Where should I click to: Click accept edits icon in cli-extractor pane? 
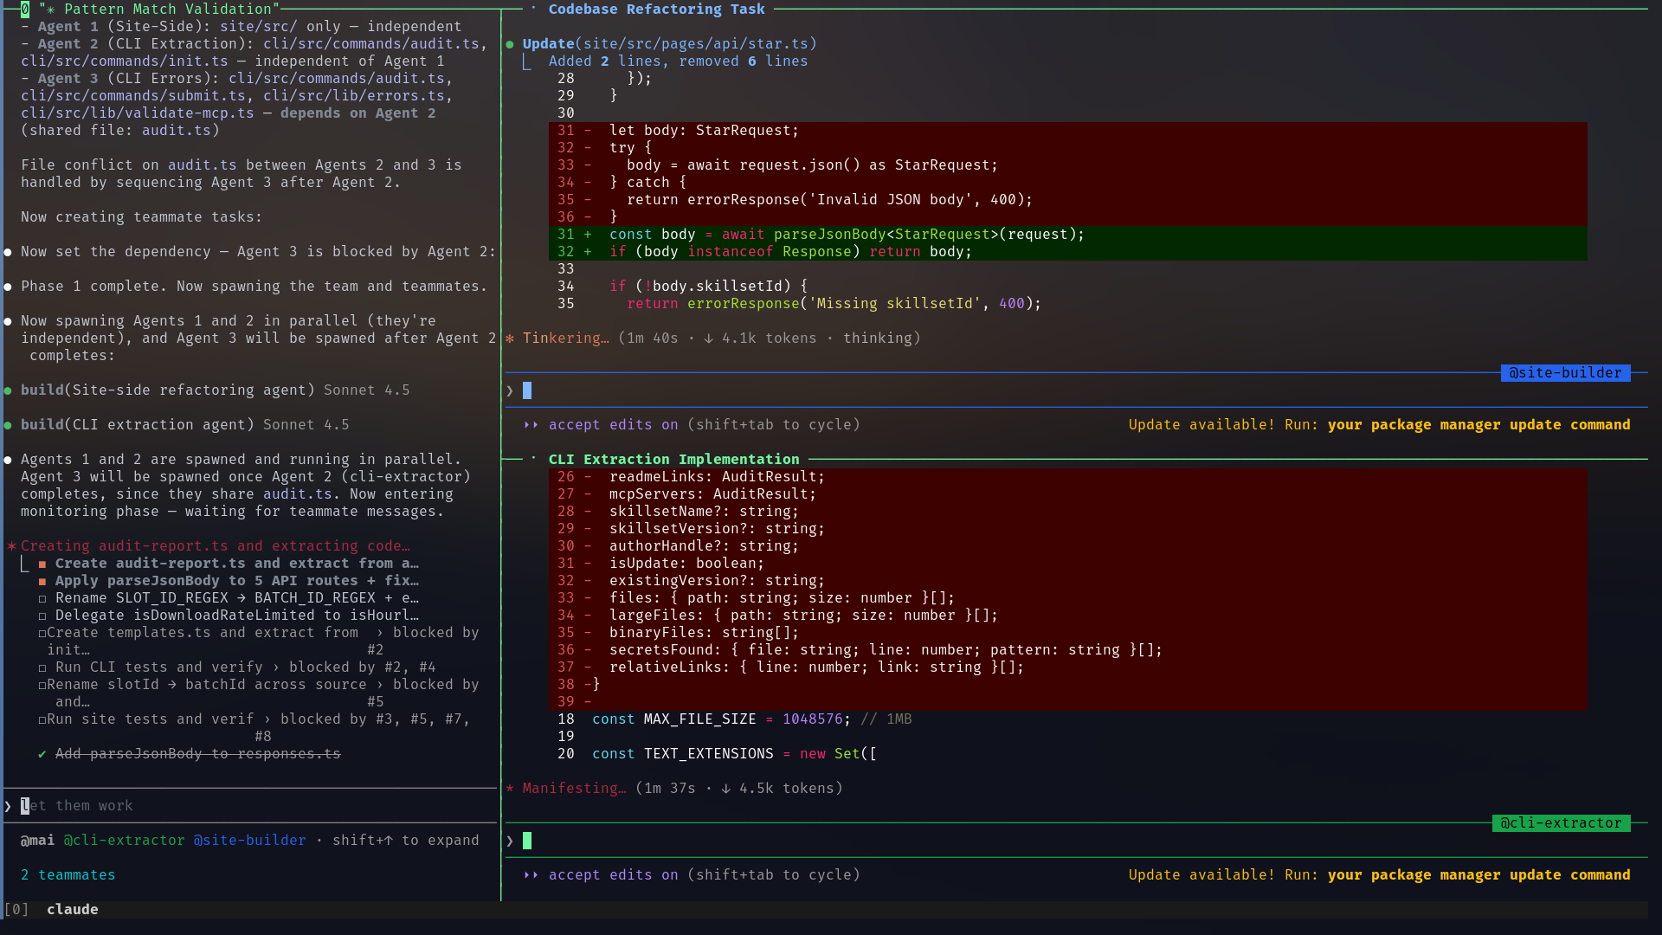(x=531, y=875)
